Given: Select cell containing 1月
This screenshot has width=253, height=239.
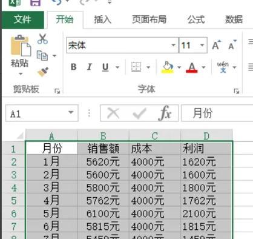Looking at the screenshot, I should pos(51,162).
